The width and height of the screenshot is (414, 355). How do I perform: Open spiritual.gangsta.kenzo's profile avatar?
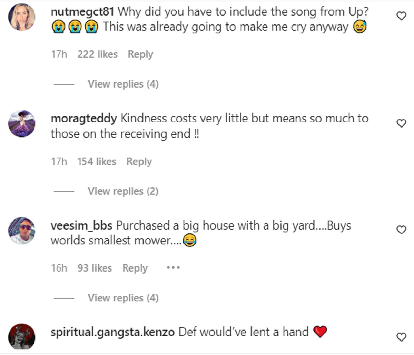tap(22, 336)
